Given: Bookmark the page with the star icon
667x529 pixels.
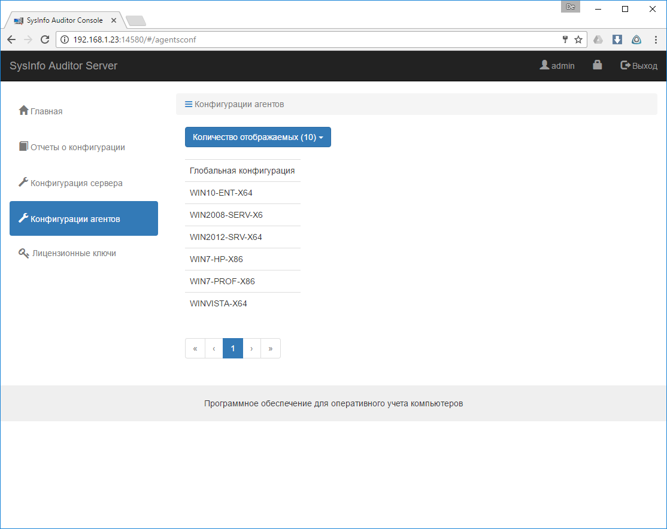Looking at the screenshot, I should (578, 39).
